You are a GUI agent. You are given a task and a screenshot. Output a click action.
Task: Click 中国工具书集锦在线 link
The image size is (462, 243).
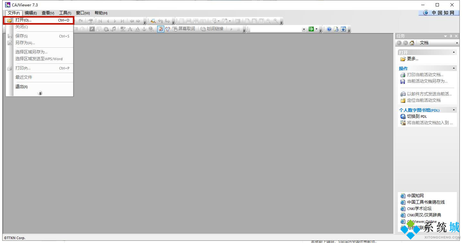(426, 202)
